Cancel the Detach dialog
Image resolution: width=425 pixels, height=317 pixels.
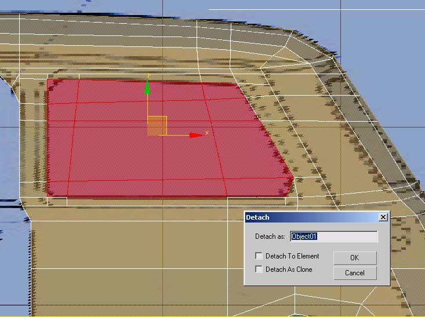[355, 273]
